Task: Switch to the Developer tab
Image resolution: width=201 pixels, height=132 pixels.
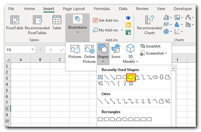Action: pyautogui.click(x=183, y=9)
